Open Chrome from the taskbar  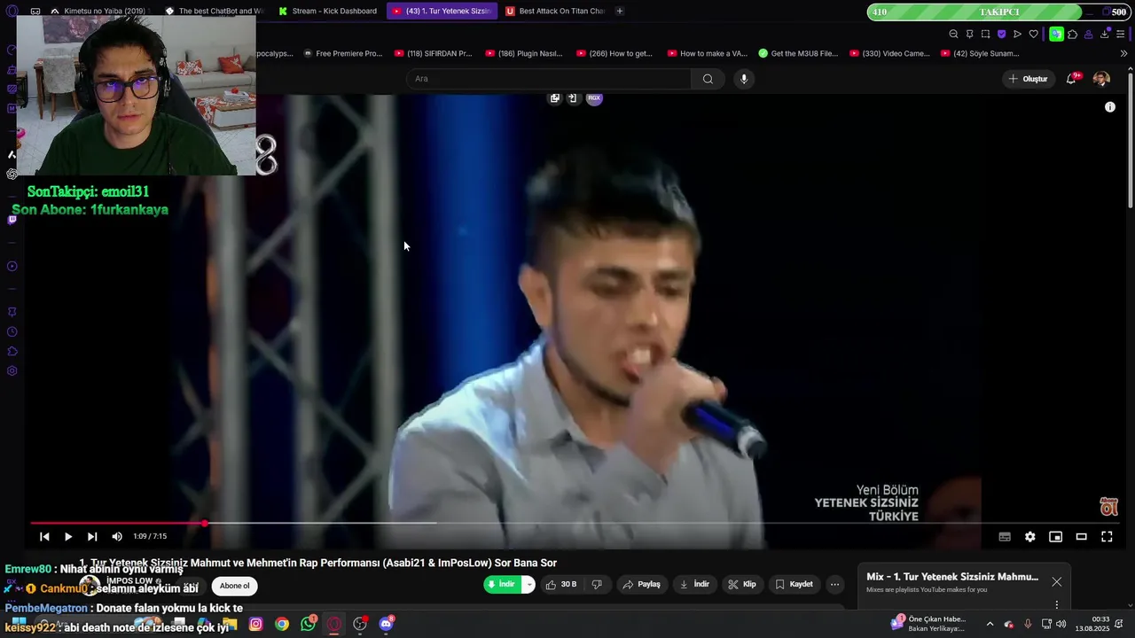282,624
